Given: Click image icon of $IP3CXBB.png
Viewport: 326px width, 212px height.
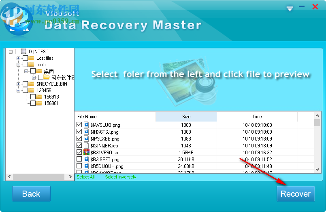Looking at the screenshot, I should click(86, 139).
